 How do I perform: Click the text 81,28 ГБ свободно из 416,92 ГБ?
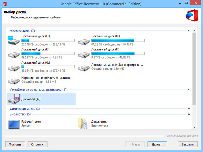click(x=112, y=44)
